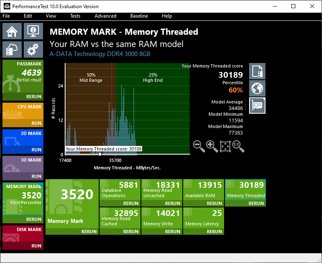Viewport: 322px width, 263px height.
Task: Select the RAM hardware card icon
Action: [x=257, y=106]
